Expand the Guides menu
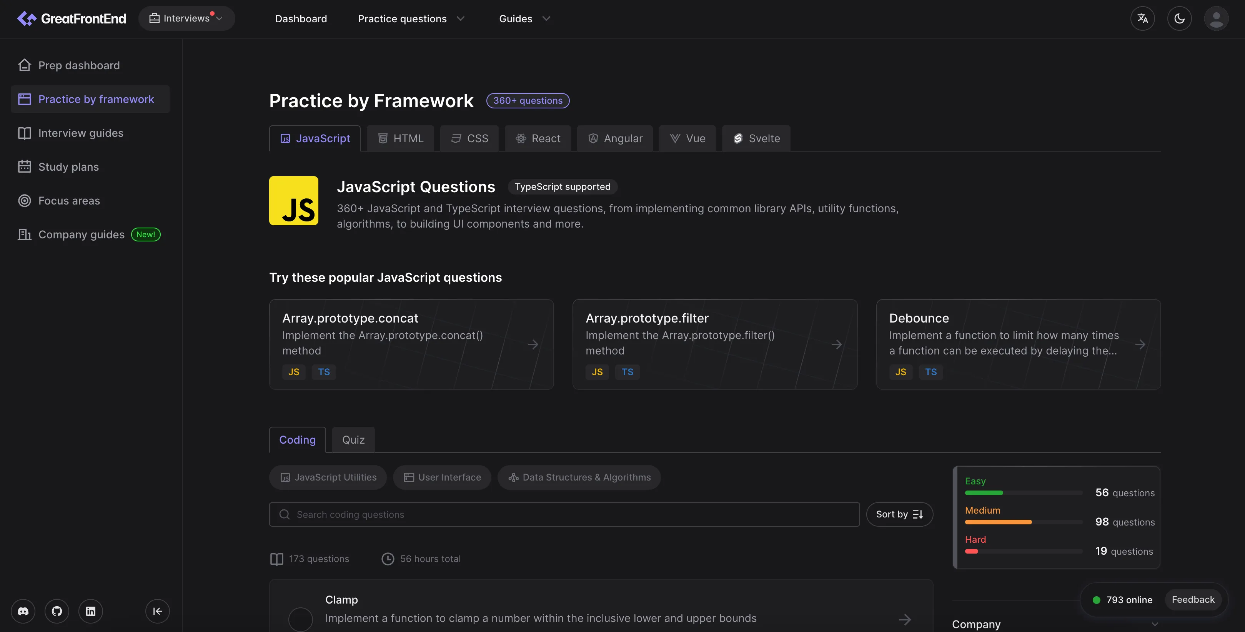Viewport: 1245px width, 632px height. [x=524, y=18]
